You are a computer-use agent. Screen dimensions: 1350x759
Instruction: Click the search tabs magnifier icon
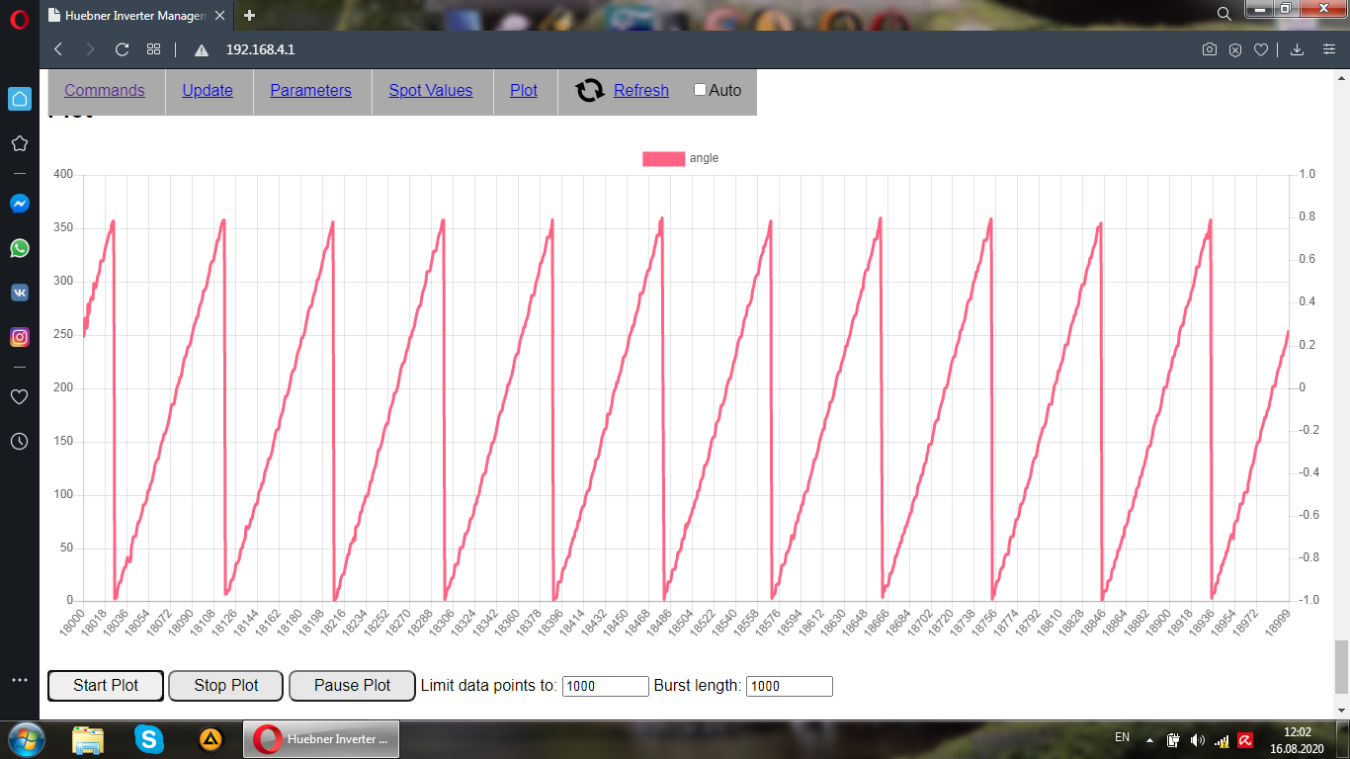tap(1223, 14)
